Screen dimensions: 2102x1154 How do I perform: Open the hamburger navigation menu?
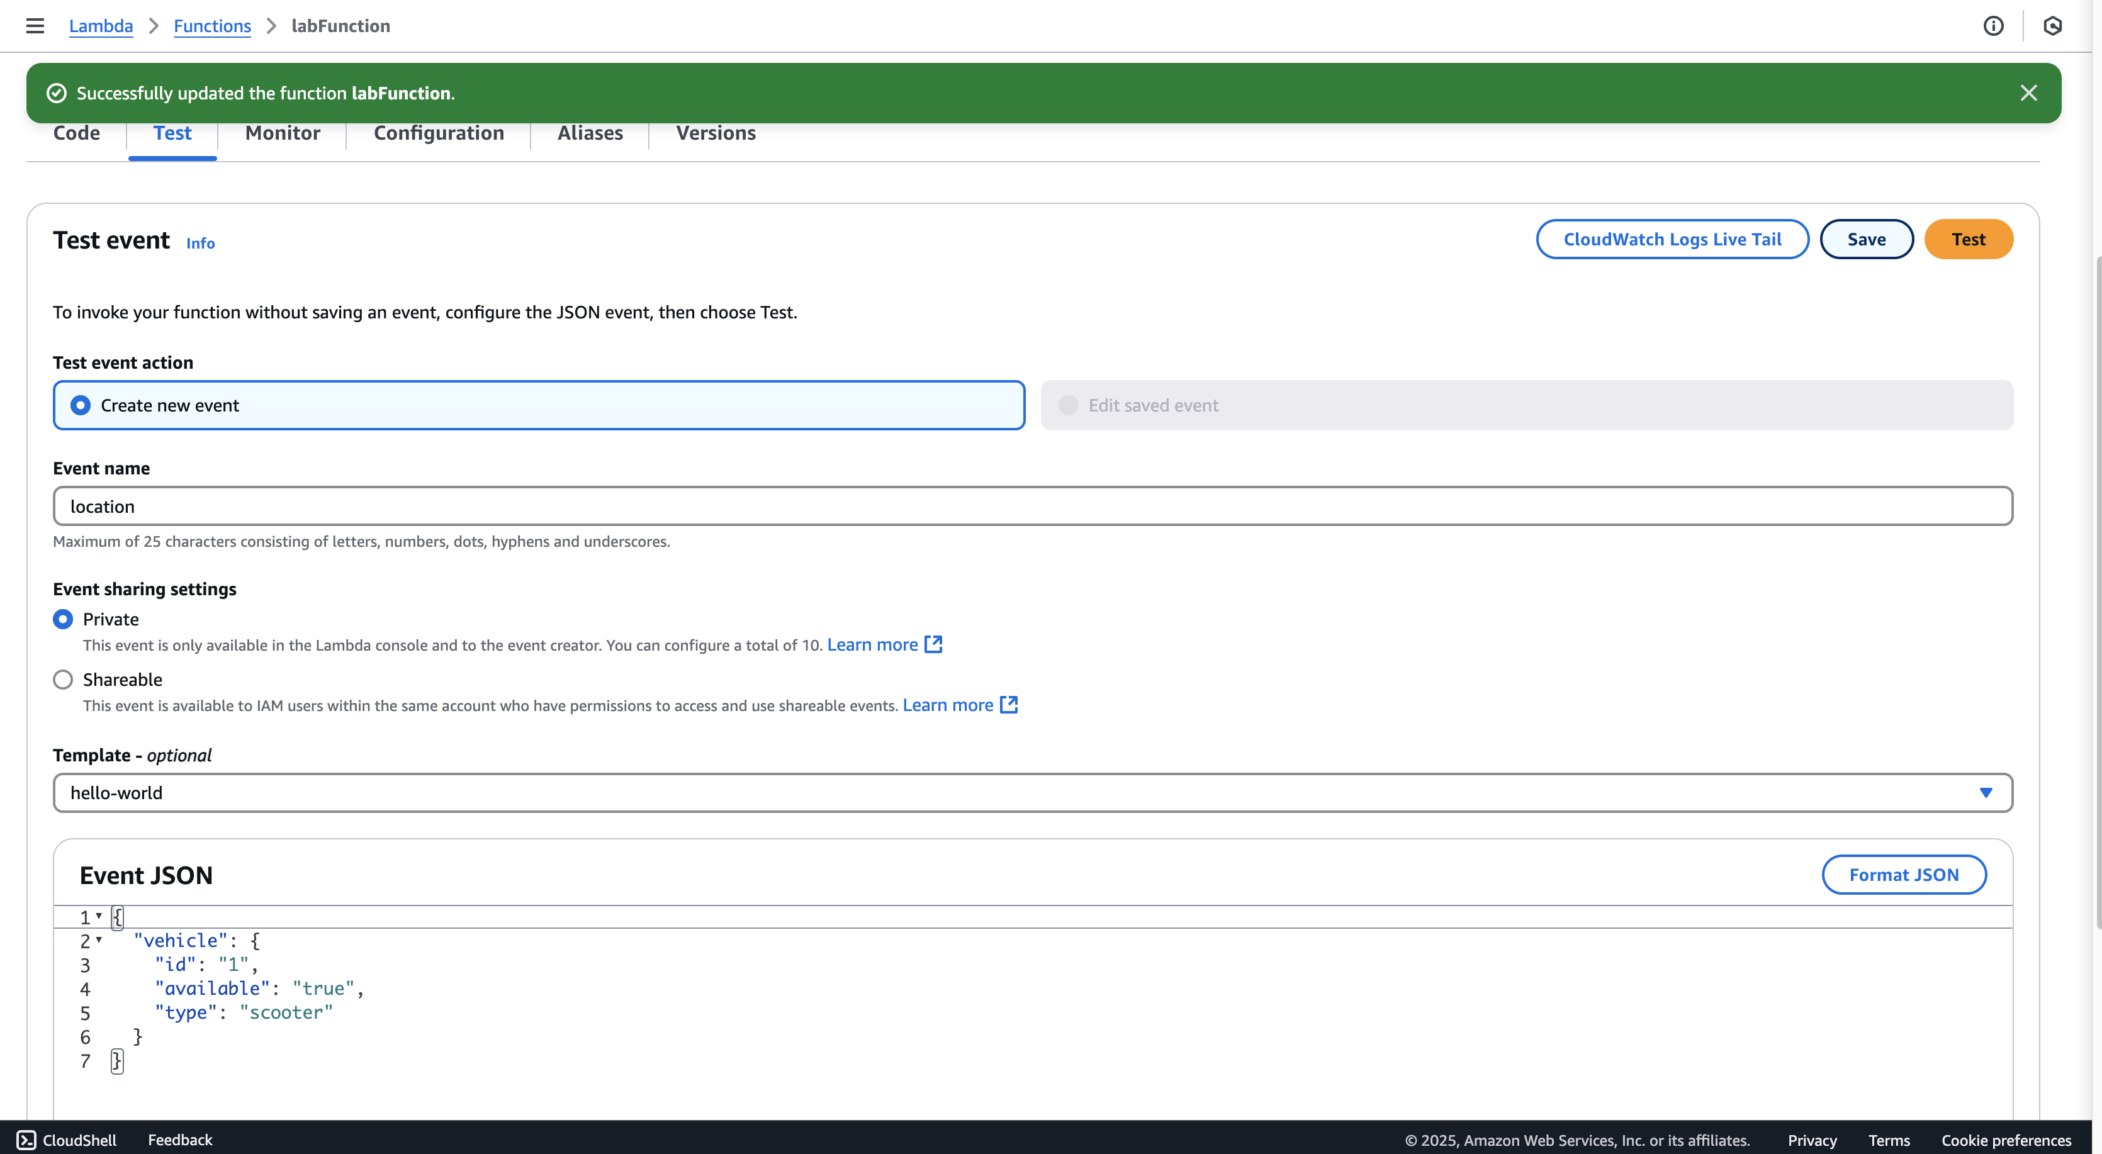click(x=35, y=26)
